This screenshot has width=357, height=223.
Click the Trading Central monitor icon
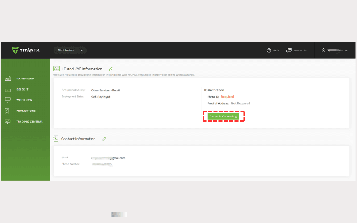click(x=8, y=121)
